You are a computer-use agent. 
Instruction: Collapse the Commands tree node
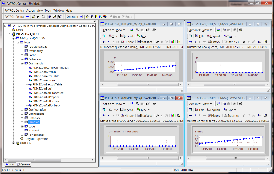click(22, 63)
